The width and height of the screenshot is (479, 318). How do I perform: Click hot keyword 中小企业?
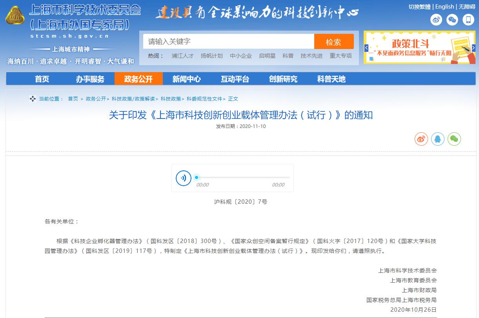[x=241, y=56]
